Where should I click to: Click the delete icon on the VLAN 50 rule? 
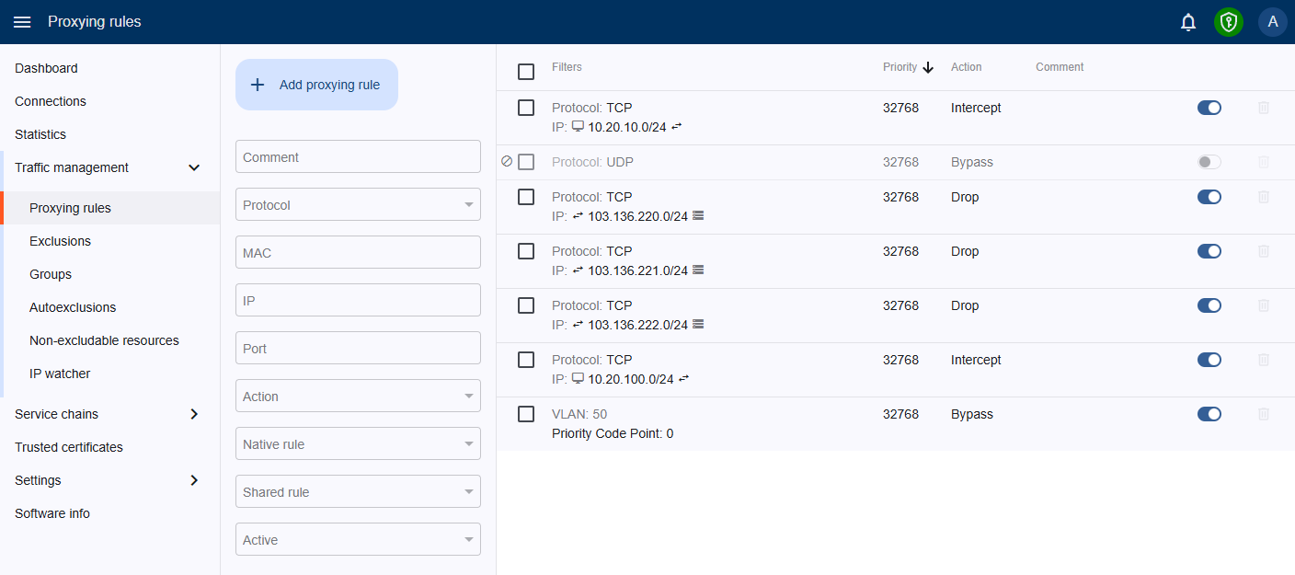(1264, 414)
